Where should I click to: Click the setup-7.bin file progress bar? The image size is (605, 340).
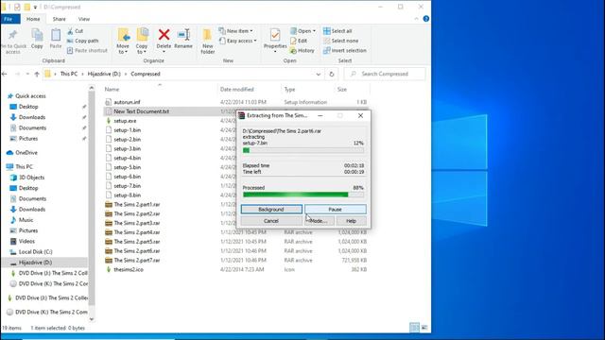[302, 150]
